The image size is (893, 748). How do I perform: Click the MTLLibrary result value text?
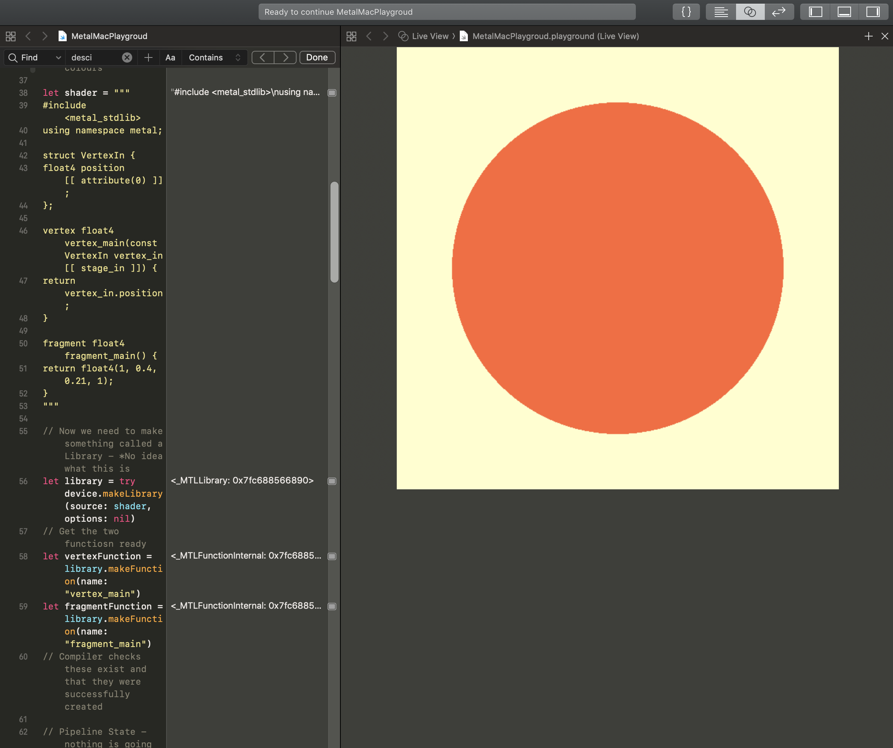click(242, 480)
